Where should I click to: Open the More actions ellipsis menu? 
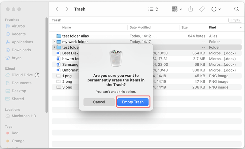tap(216, 9)
